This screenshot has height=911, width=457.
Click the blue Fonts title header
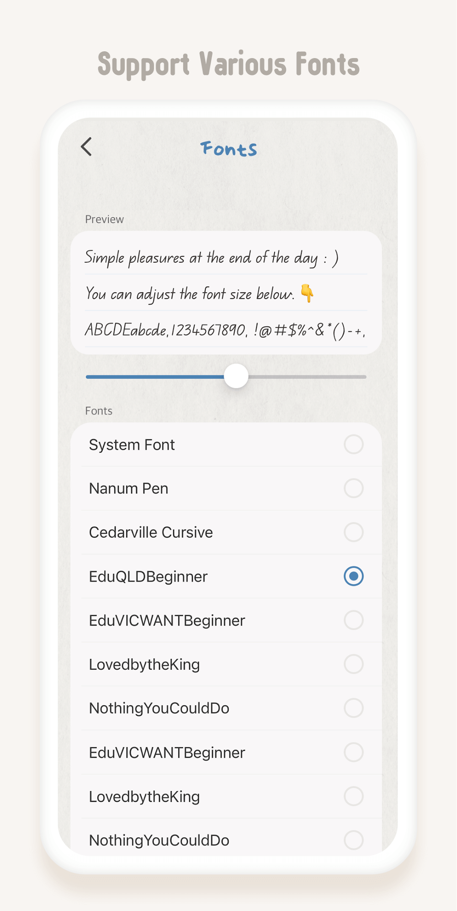[x=228, y=149]
